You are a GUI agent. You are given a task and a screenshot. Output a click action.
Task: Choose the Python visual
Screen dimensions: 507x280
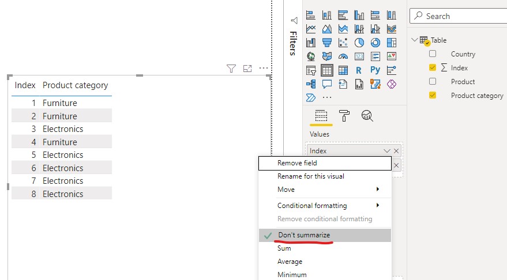[x=375, y=70]
